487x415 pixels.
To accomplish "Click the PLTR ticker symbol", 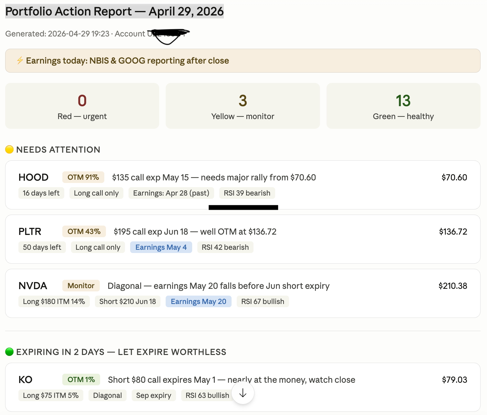I will pyautogui.click(x=30, y=231).
